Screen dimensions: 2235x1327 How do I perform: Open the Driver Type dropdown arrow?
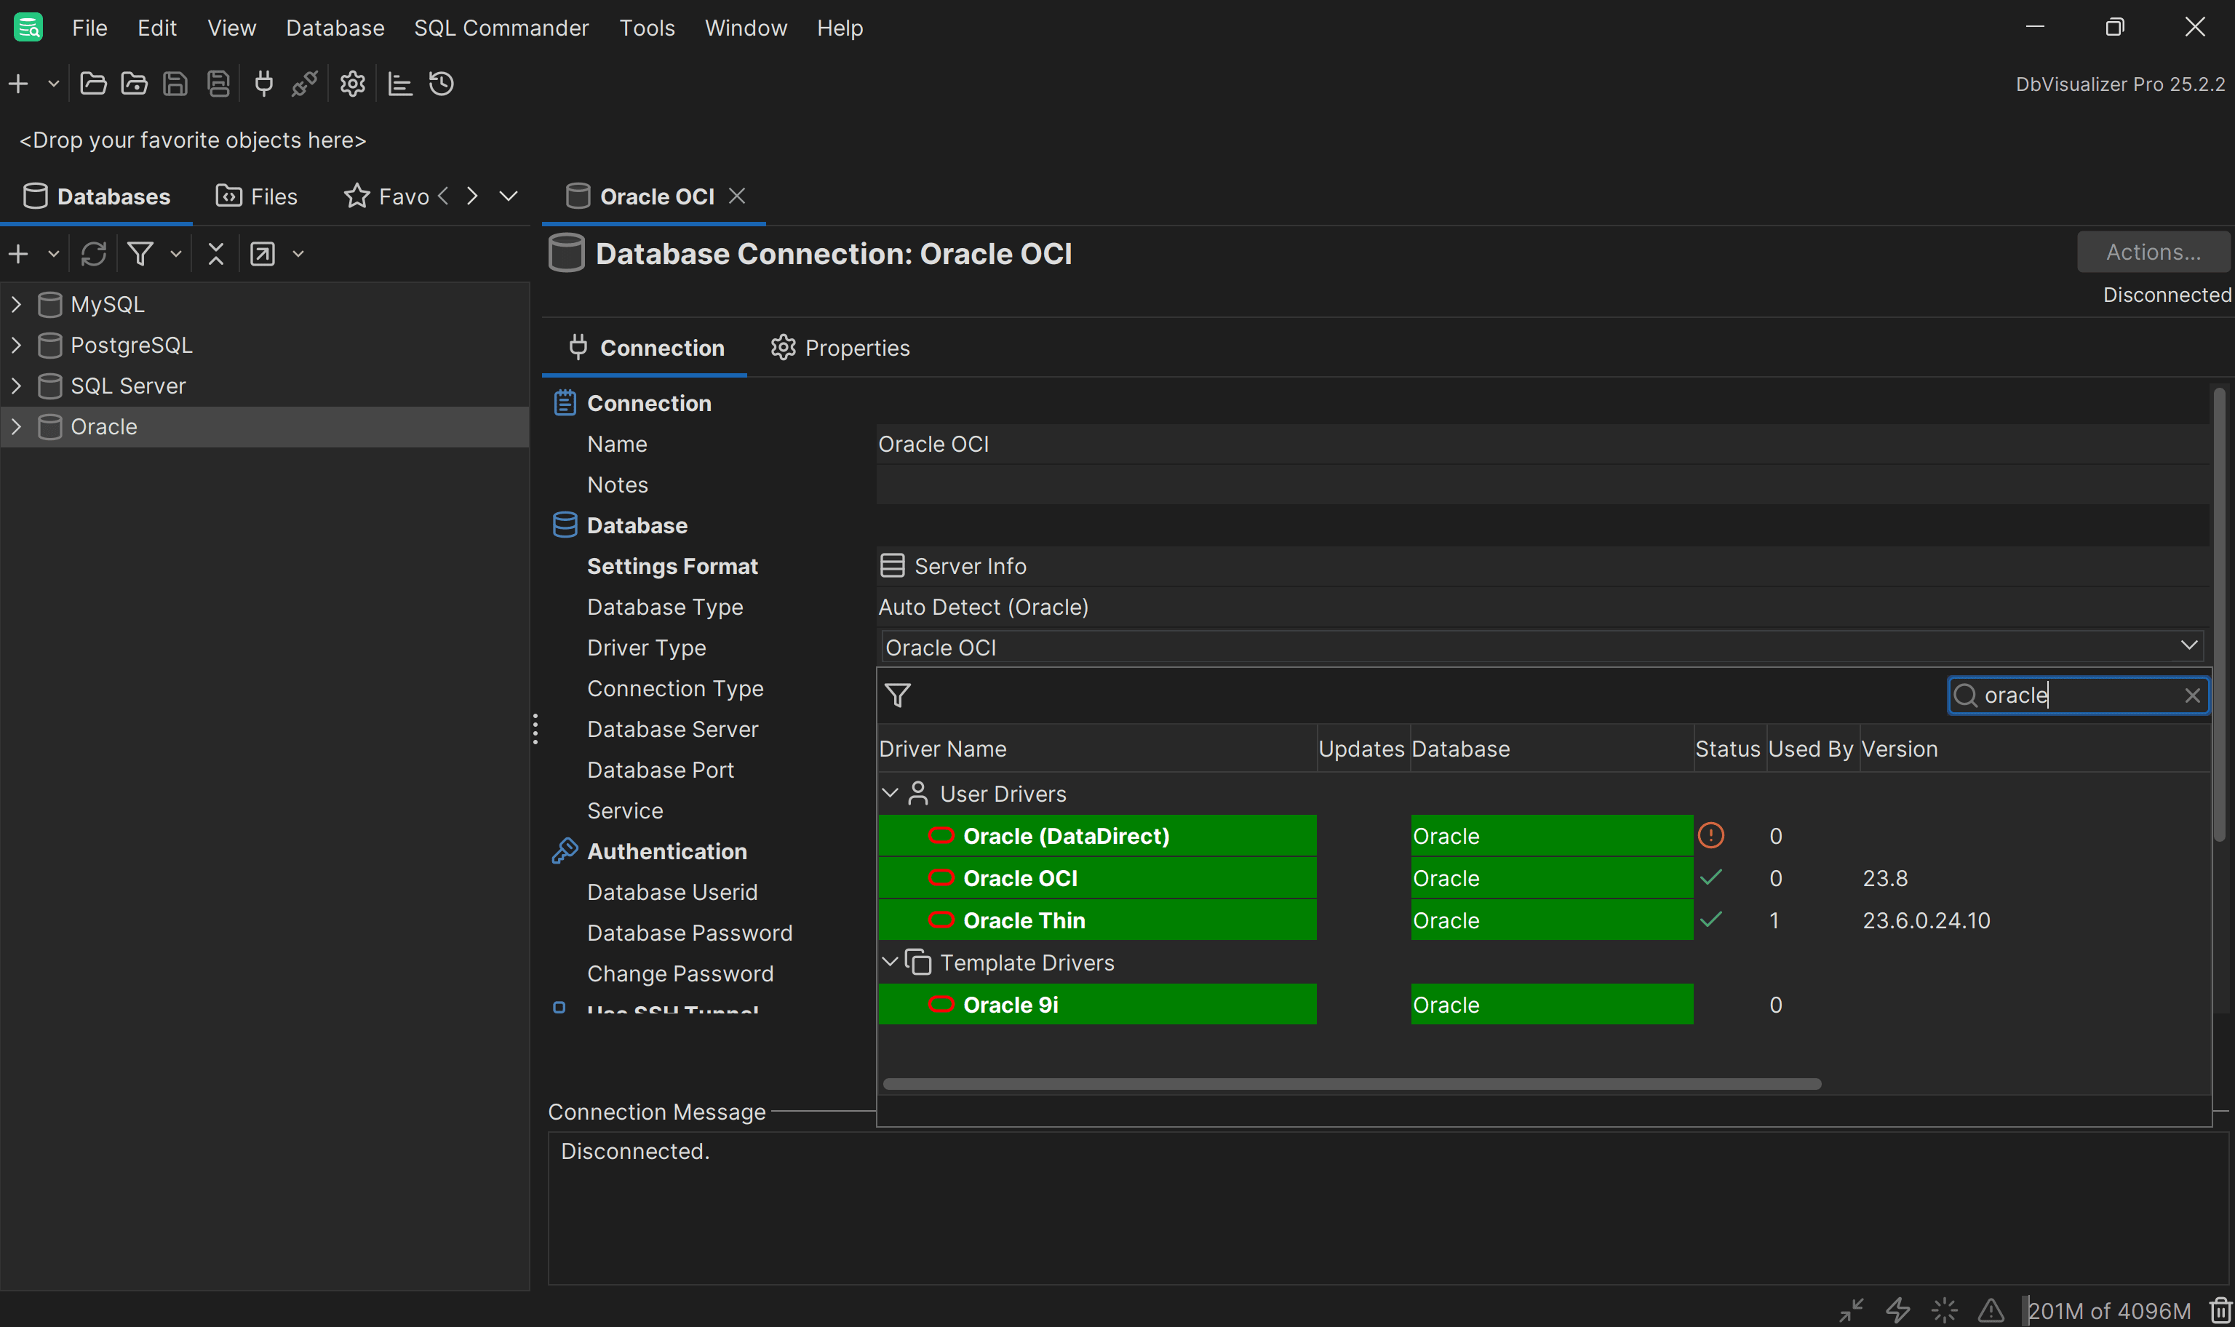click(2189, 645)
